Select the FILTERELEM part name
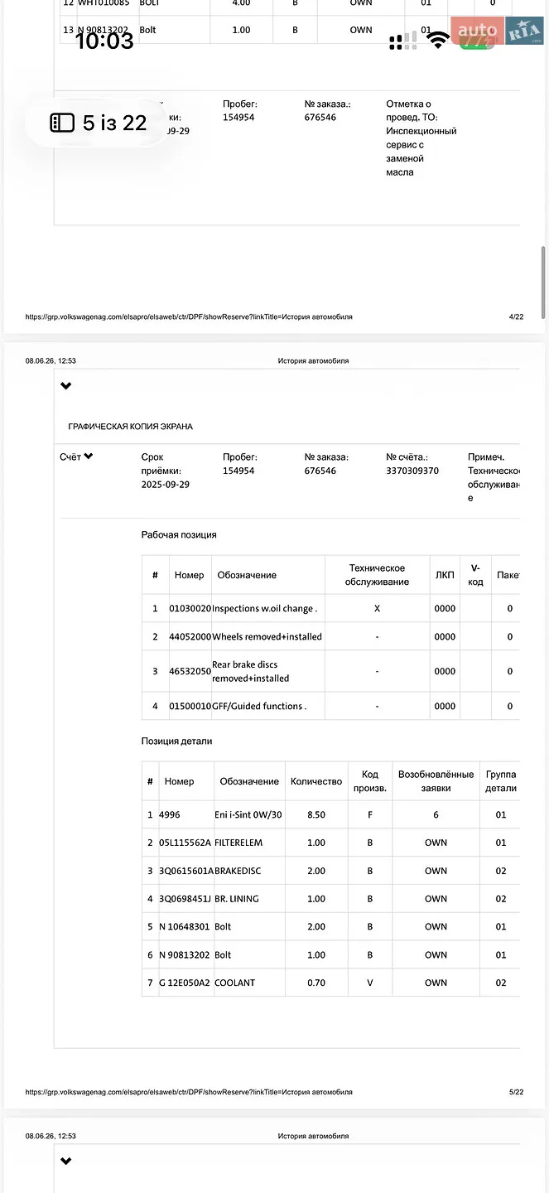 [238, 843]
